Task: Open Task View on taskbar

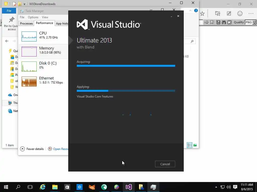Action: coord(30,187)
